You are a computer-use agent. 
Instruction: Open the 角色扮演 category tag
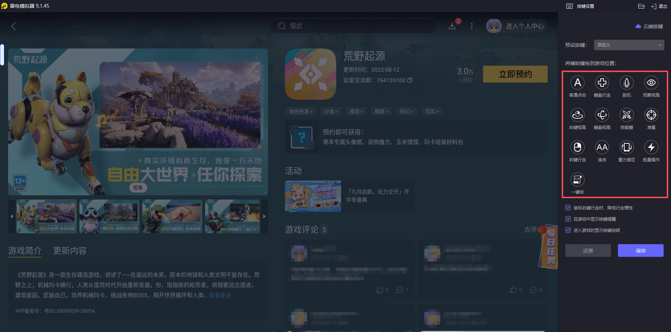click(300, 111)
